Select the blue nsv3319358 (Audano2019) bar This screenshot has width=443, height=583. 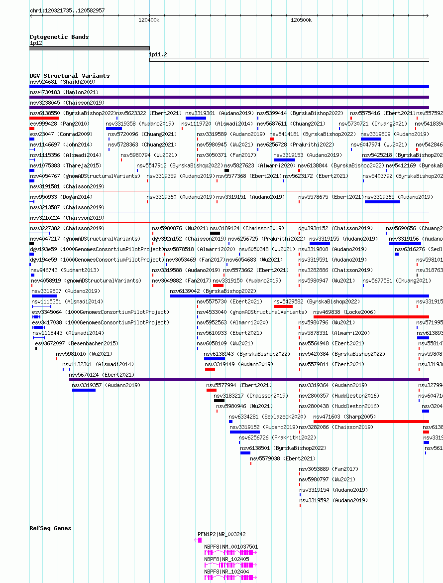click(x=114, y=129)
